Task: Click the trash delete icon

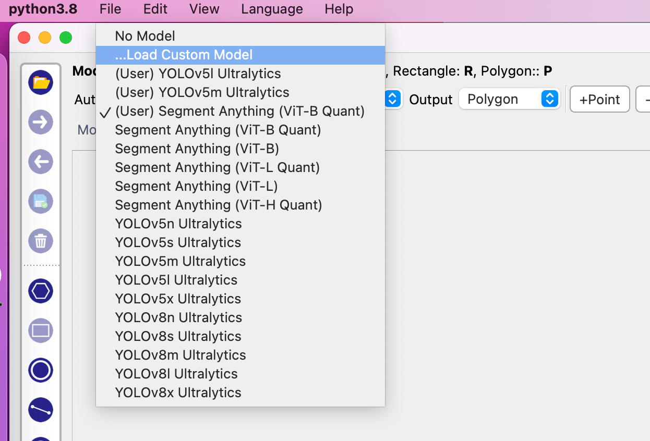Action: pyautogui.click(x=41, y=241)
